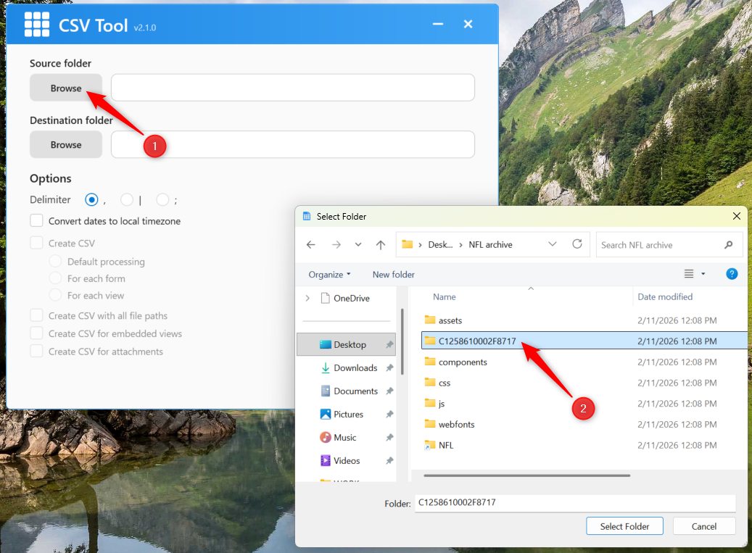Viewport: 752px width, 553px height.
Task: Select the pipe delimiter radio button
Action: (127, 199)
